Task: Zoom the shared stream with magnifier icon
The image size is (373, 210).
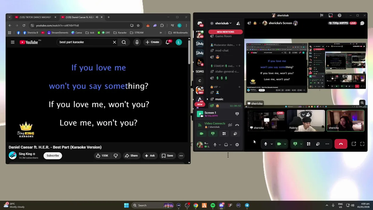Action: [362, 103]
